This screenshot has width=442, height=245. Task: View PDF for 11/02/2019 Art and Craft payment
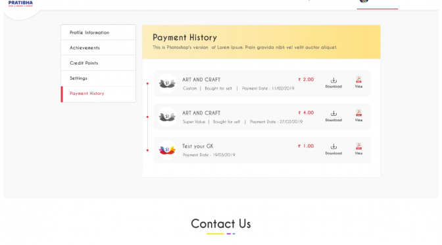tap(358, 82)
